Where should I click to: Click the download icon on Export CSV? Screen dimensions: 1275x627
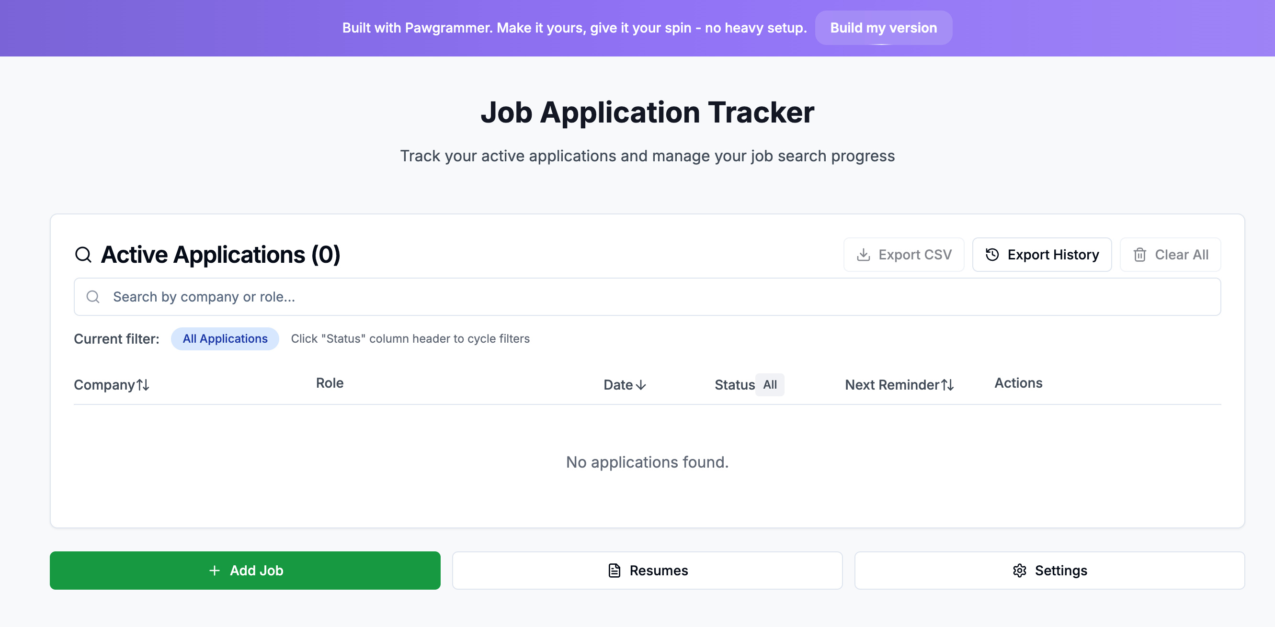[863, 255]
